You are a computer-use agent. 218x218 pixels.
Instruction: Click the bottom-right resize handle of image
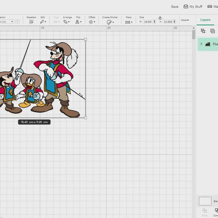pyautogui.click(x=85, y=118)
